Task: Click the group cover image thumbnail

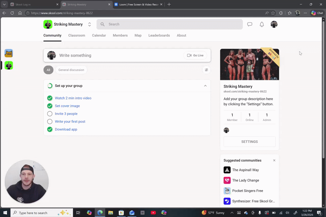Action: pos(249,64)
